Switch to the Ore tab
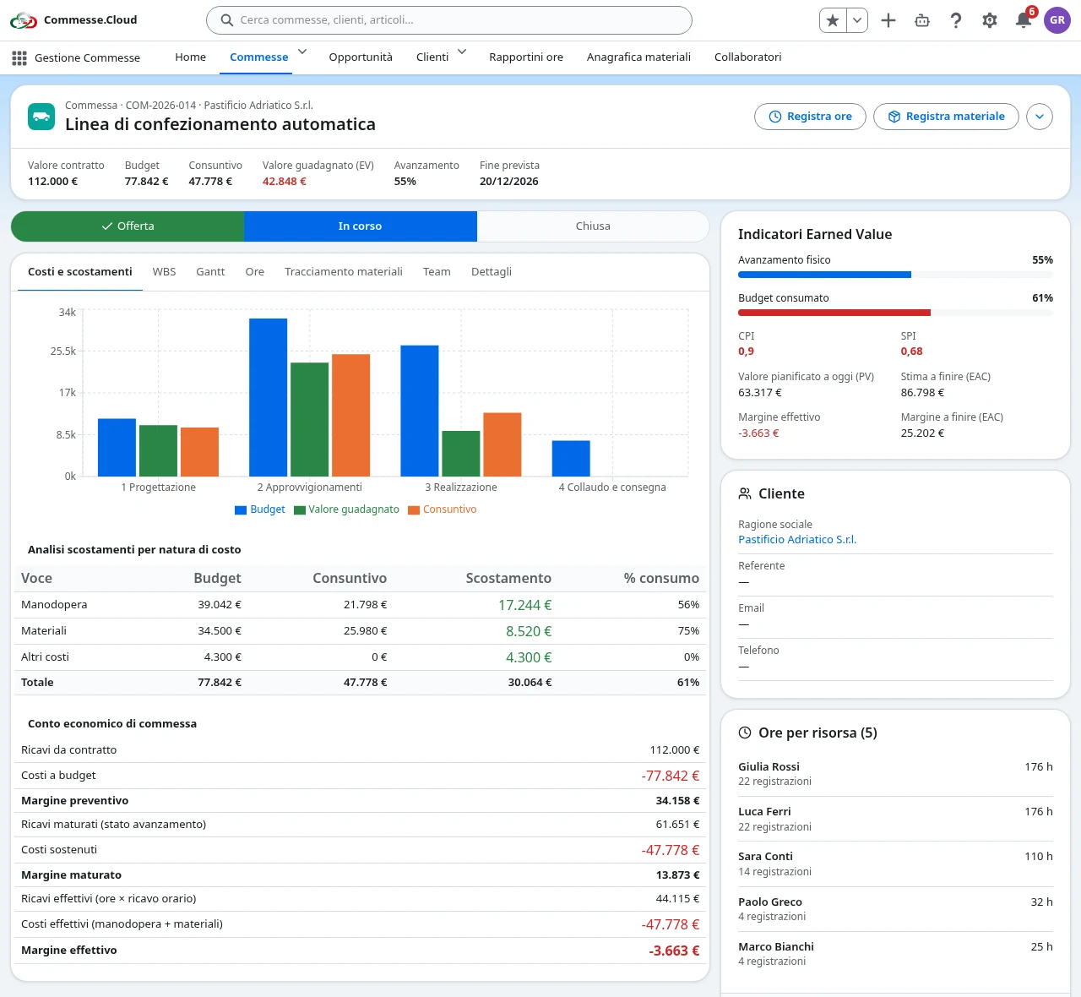 255,272
